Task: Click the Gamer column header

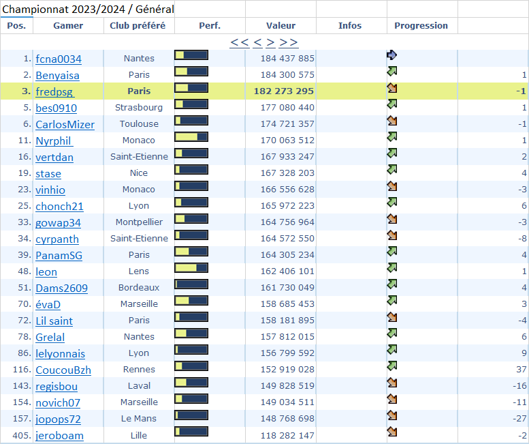Action: pyautogui.click(x=68, y=26)
